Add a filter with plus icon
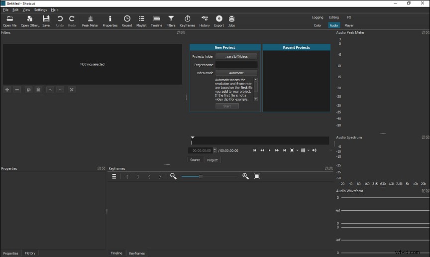This screenshot has width=430, height=257. [7, 90]
